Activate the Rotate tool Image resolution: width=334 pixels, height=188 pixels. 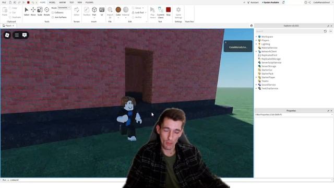(46, 11)
